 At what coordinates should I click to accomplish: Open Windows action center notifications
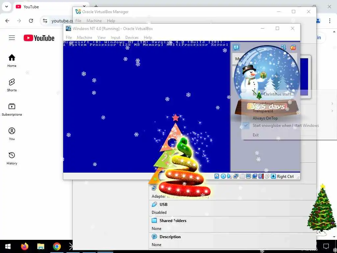(326, 246)
